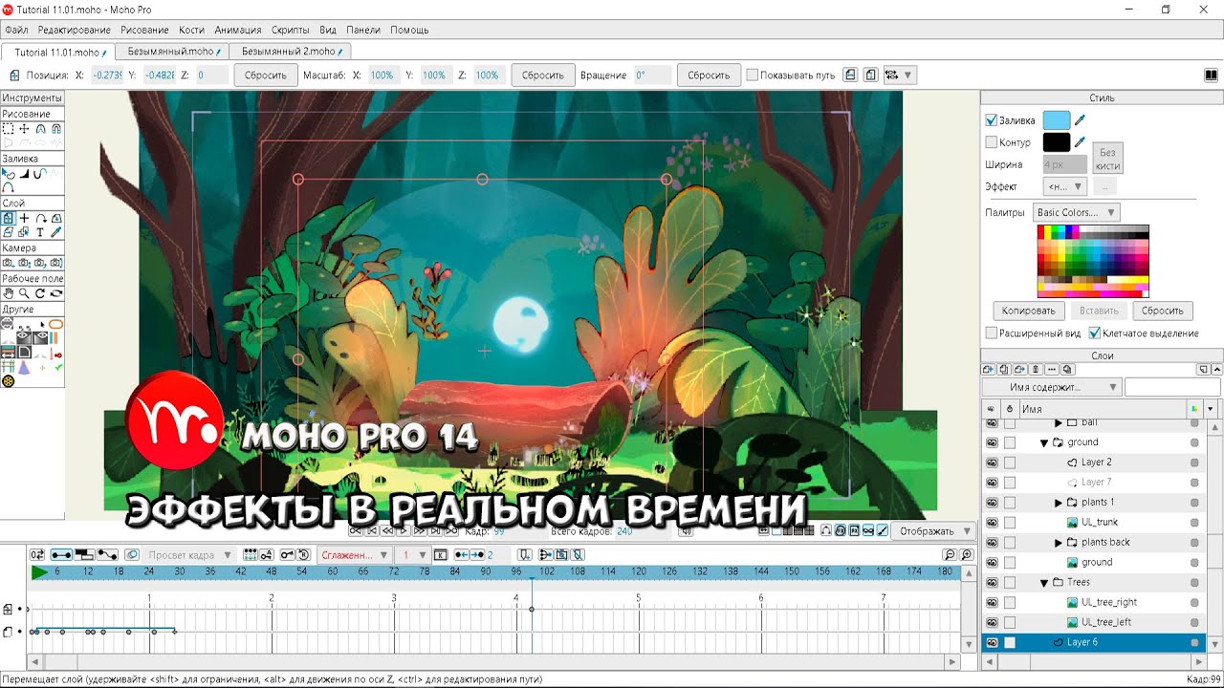Hide the Trees group layer
Image resolution: width=1224 pixels, height=688 pixels.
point(992,583)
